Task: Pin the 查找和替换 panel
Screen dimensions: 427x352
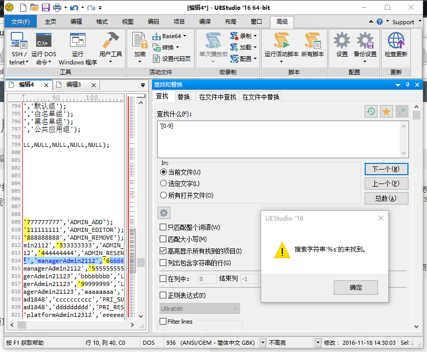Action: [x=407, y=85]
